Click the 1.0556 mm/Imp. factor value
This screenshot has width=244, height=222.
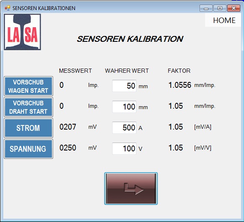click(180, 85)
